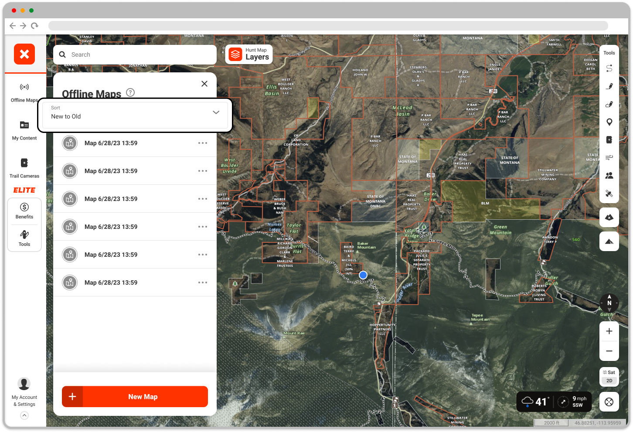Toggle the 2D map view
The height and width of the screenshot is (432, 633).
pos(609,381)
